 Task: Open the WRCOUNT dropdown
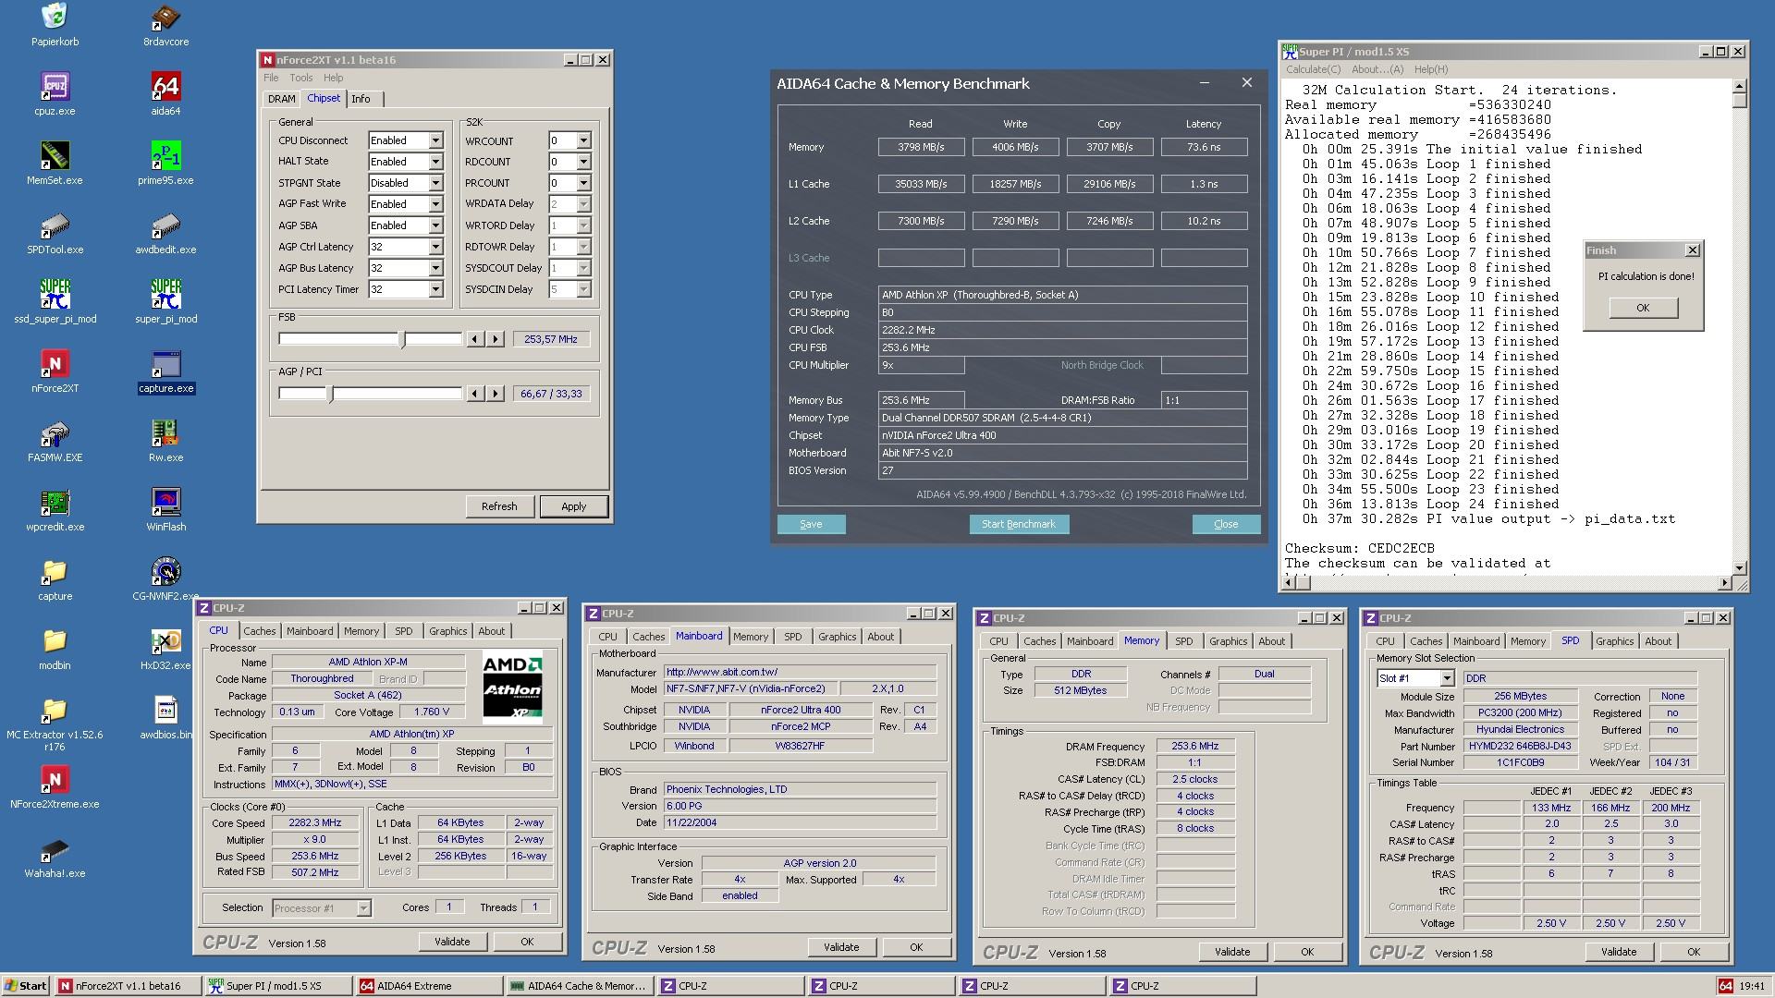click(583, 140)
